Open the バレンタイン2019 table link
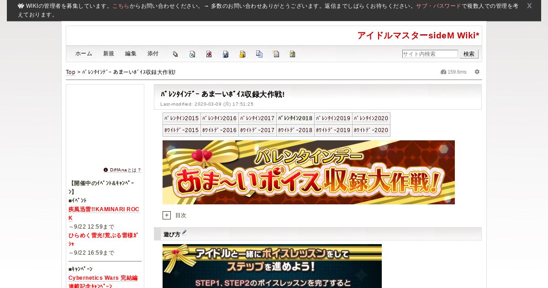Screen dimensions: 548x288 (x=333, y=118)
